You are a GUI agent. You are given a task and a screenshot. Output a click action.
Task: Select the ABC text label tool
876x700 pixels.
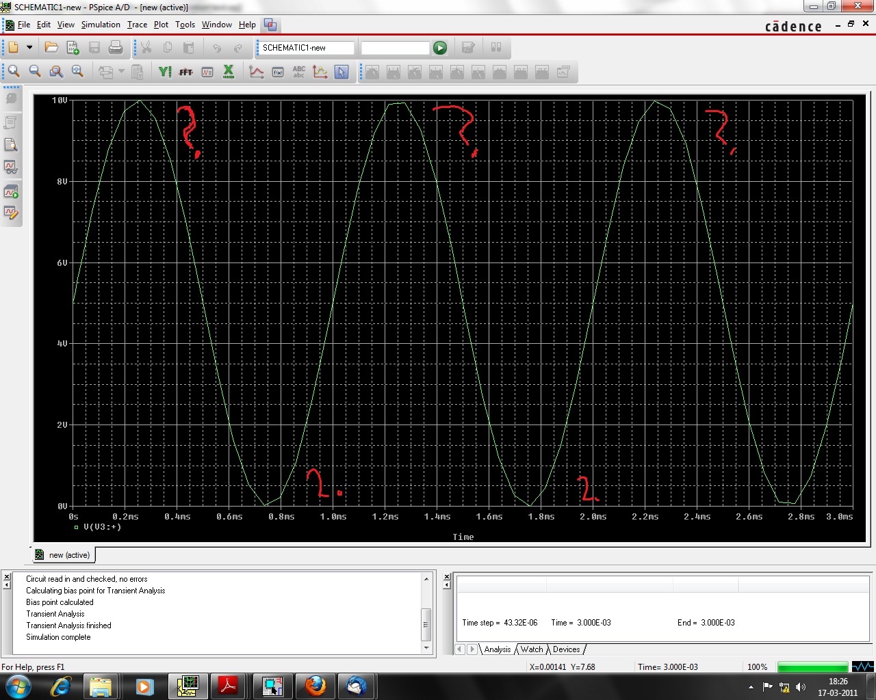point(299,72)
